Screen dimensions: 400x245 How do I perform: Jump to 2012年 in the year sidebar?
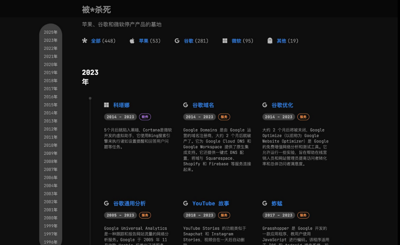pos(51,129)
